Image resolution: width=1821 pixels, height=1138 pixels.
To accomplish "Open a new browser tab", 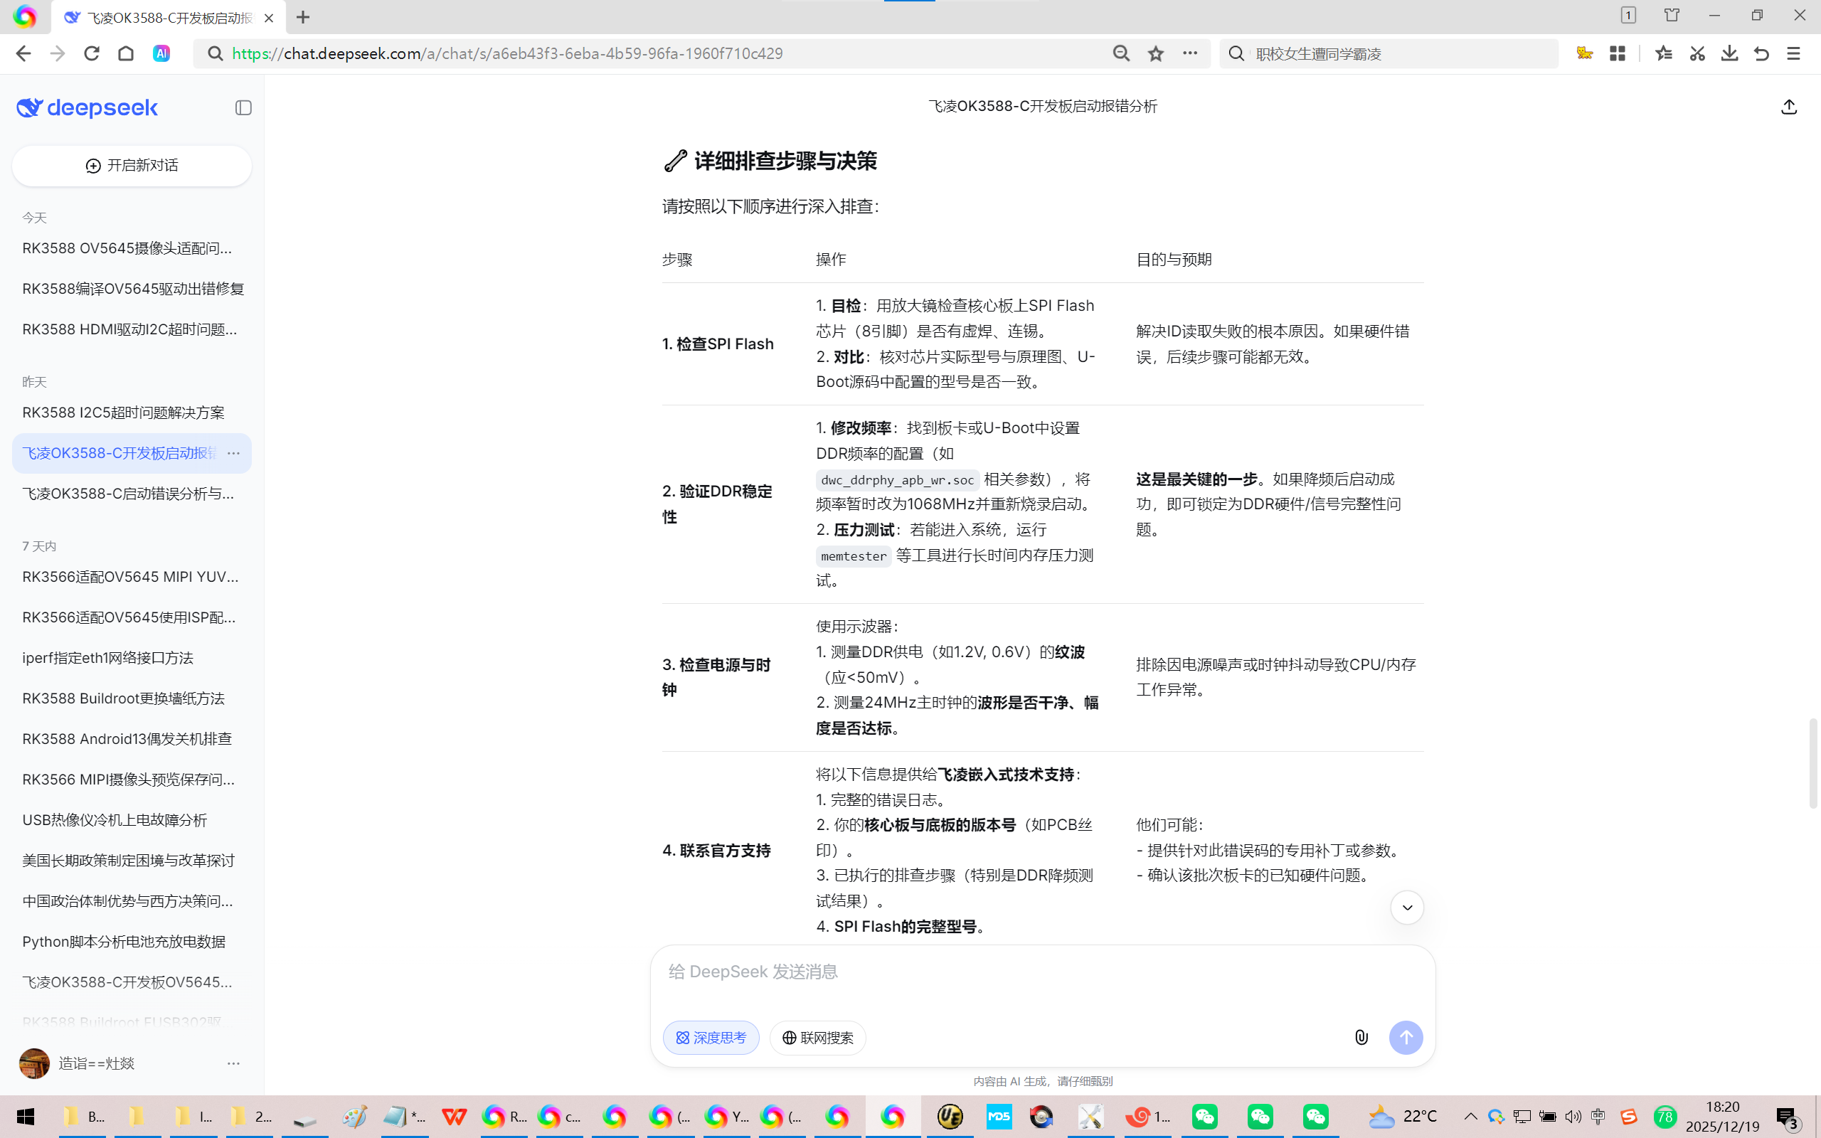I will 303,17.
